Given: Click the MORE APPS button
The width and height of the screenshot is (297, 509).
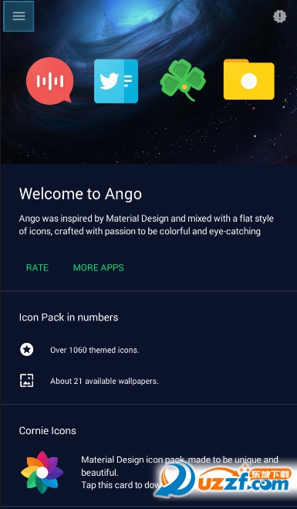Looking at the screenshot, I should click(x=99, y=268).
